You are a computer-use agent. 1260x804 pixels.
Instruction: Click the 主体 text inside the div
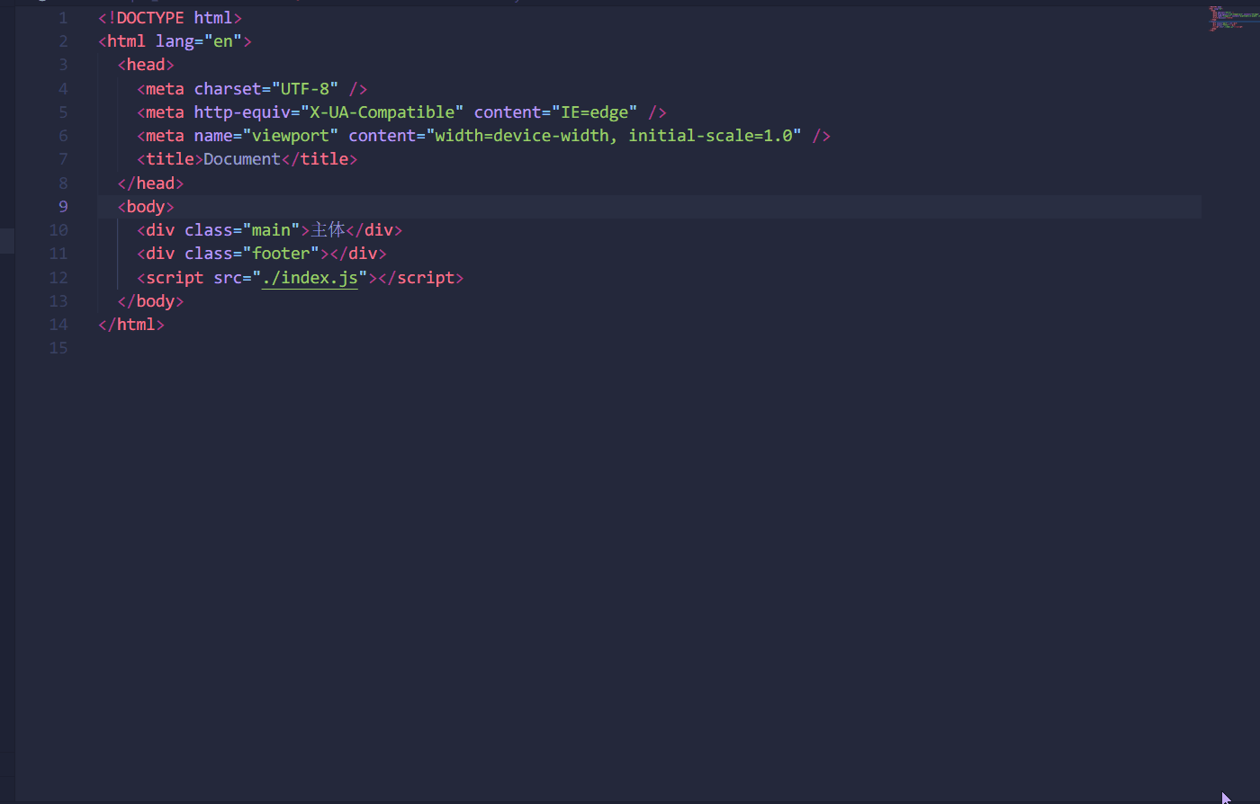coord(328,230)
